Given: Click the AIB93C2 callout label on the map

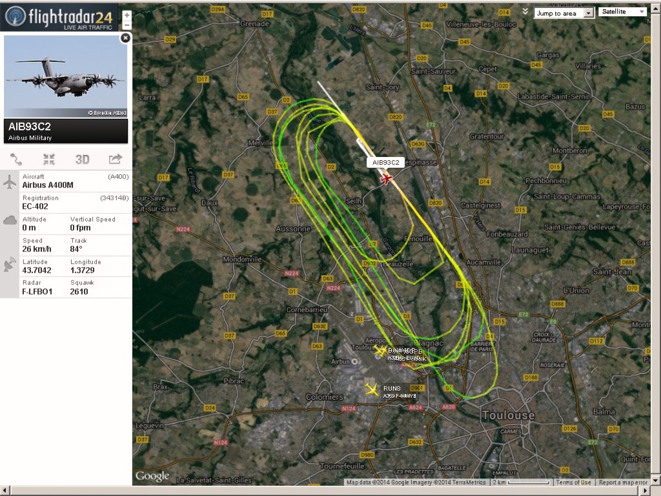Looking at the screenshot, I should 386,162.
